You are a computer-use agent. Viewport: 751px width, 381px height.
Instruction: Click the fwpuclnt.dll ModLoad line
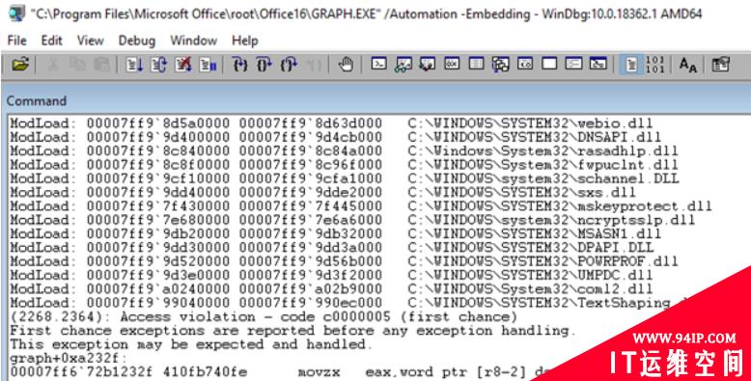345,165
